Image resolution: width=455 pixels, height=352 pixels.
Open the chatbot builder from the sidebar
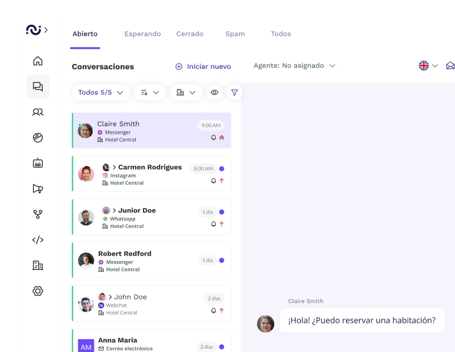(x=38, y=163)
